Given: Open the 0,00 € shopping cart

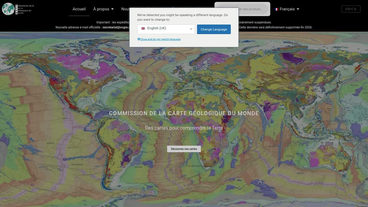Looking at the screenshot, I should point(351,9).
